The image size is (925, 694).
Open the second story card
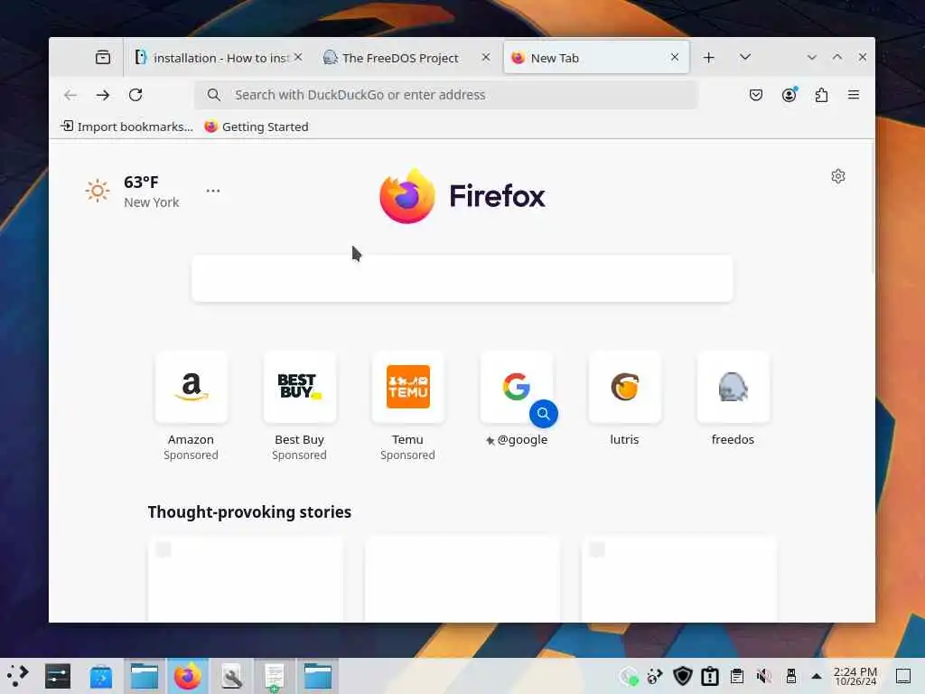click(x=462, y=579)
